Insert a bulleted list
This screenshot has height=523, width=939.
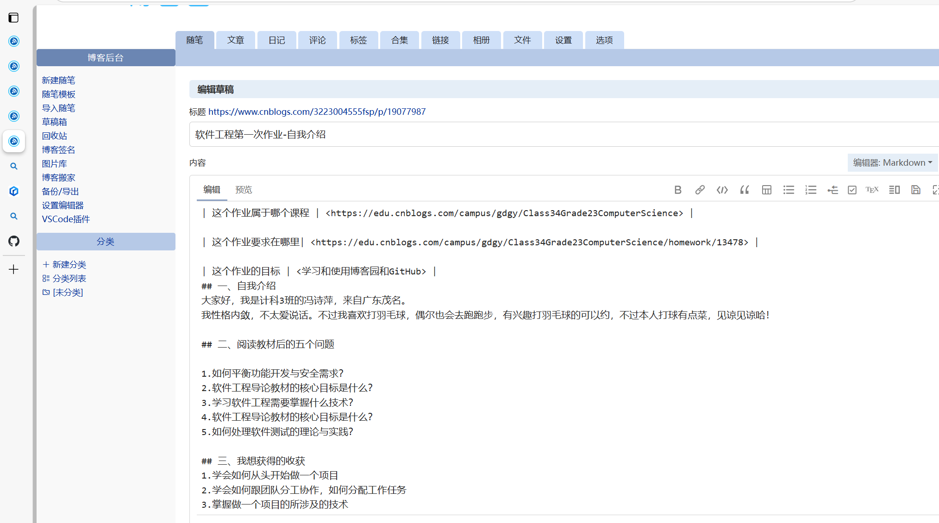click(x=789, y=190)
